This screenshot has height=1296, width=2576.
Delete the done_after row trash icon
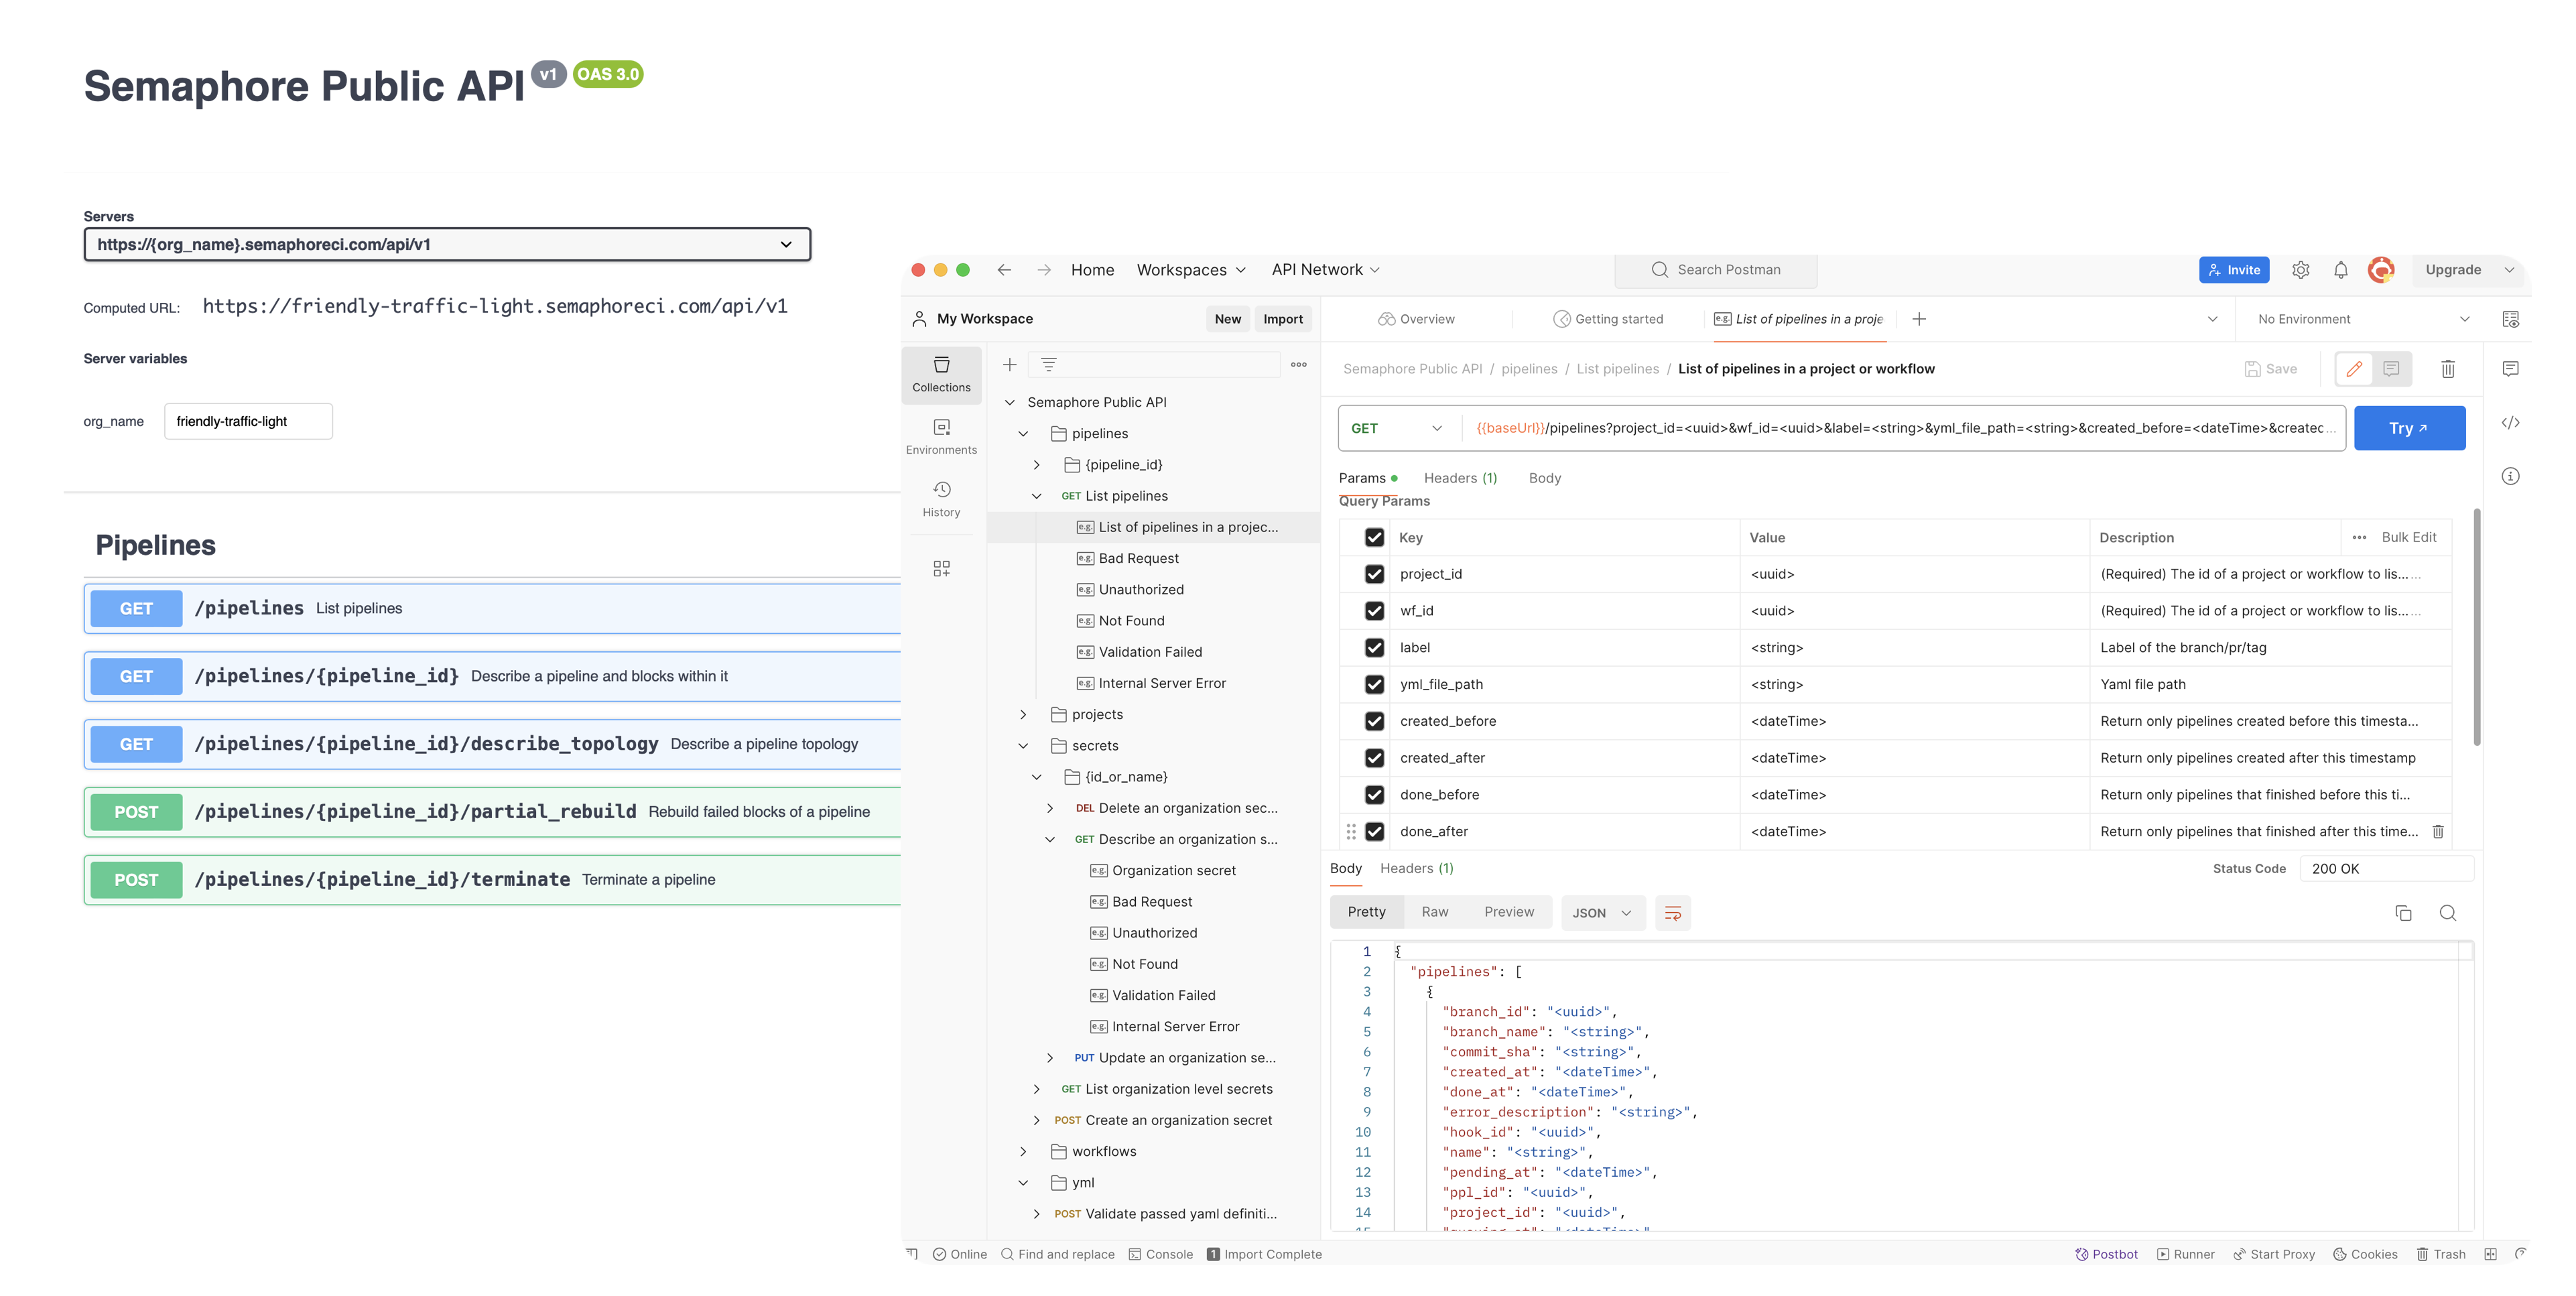pyautogui.click(x=2438, y=831)
